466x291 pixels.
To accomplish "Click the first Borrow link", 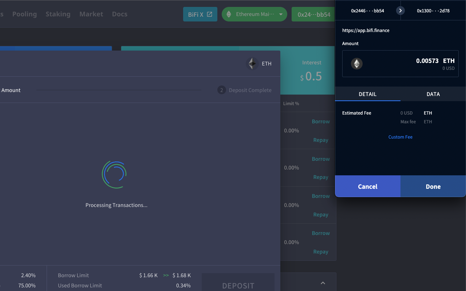I will (320, 121).
